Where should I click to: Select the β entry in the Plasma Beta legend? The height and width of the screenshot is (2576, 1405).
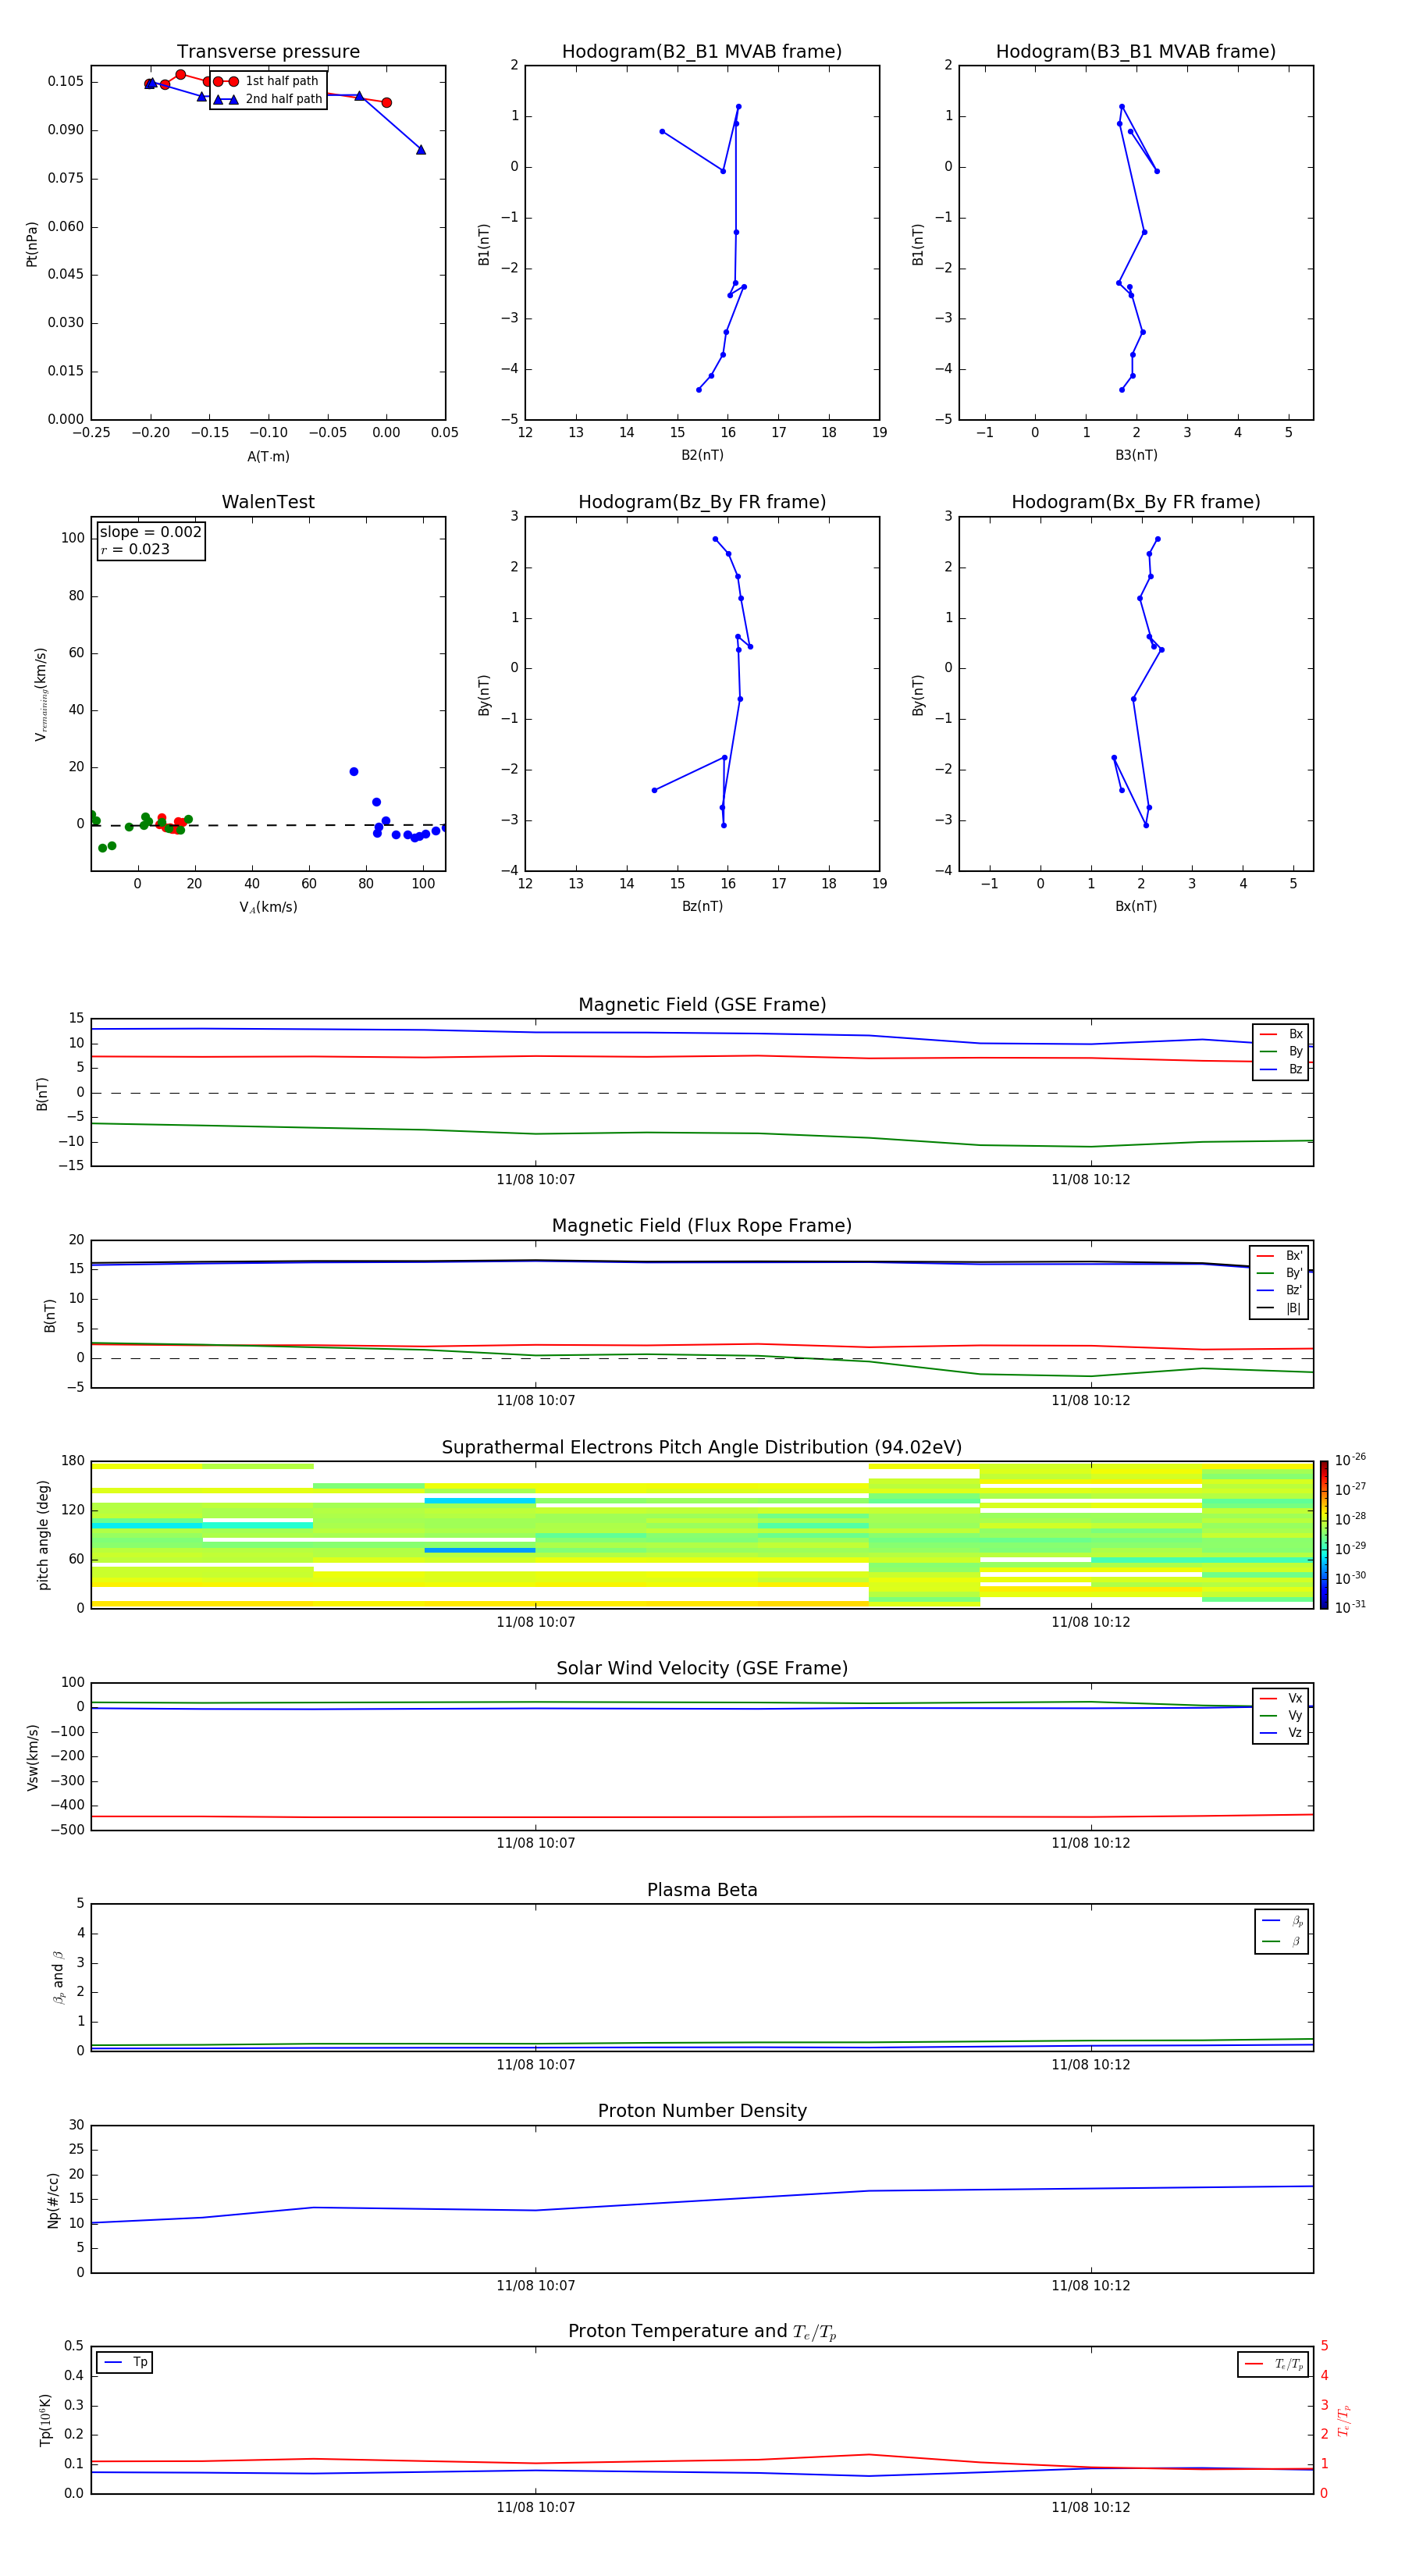tap(1282, 1942)
